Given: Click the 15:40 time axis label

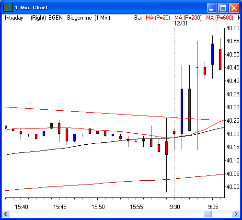Looking at the screenshot, I should [22, 207].
